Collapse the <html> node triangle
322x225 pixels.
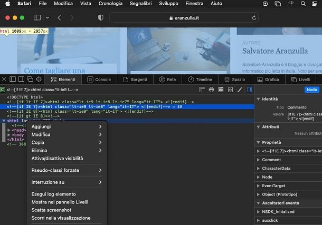pos(4,121)
